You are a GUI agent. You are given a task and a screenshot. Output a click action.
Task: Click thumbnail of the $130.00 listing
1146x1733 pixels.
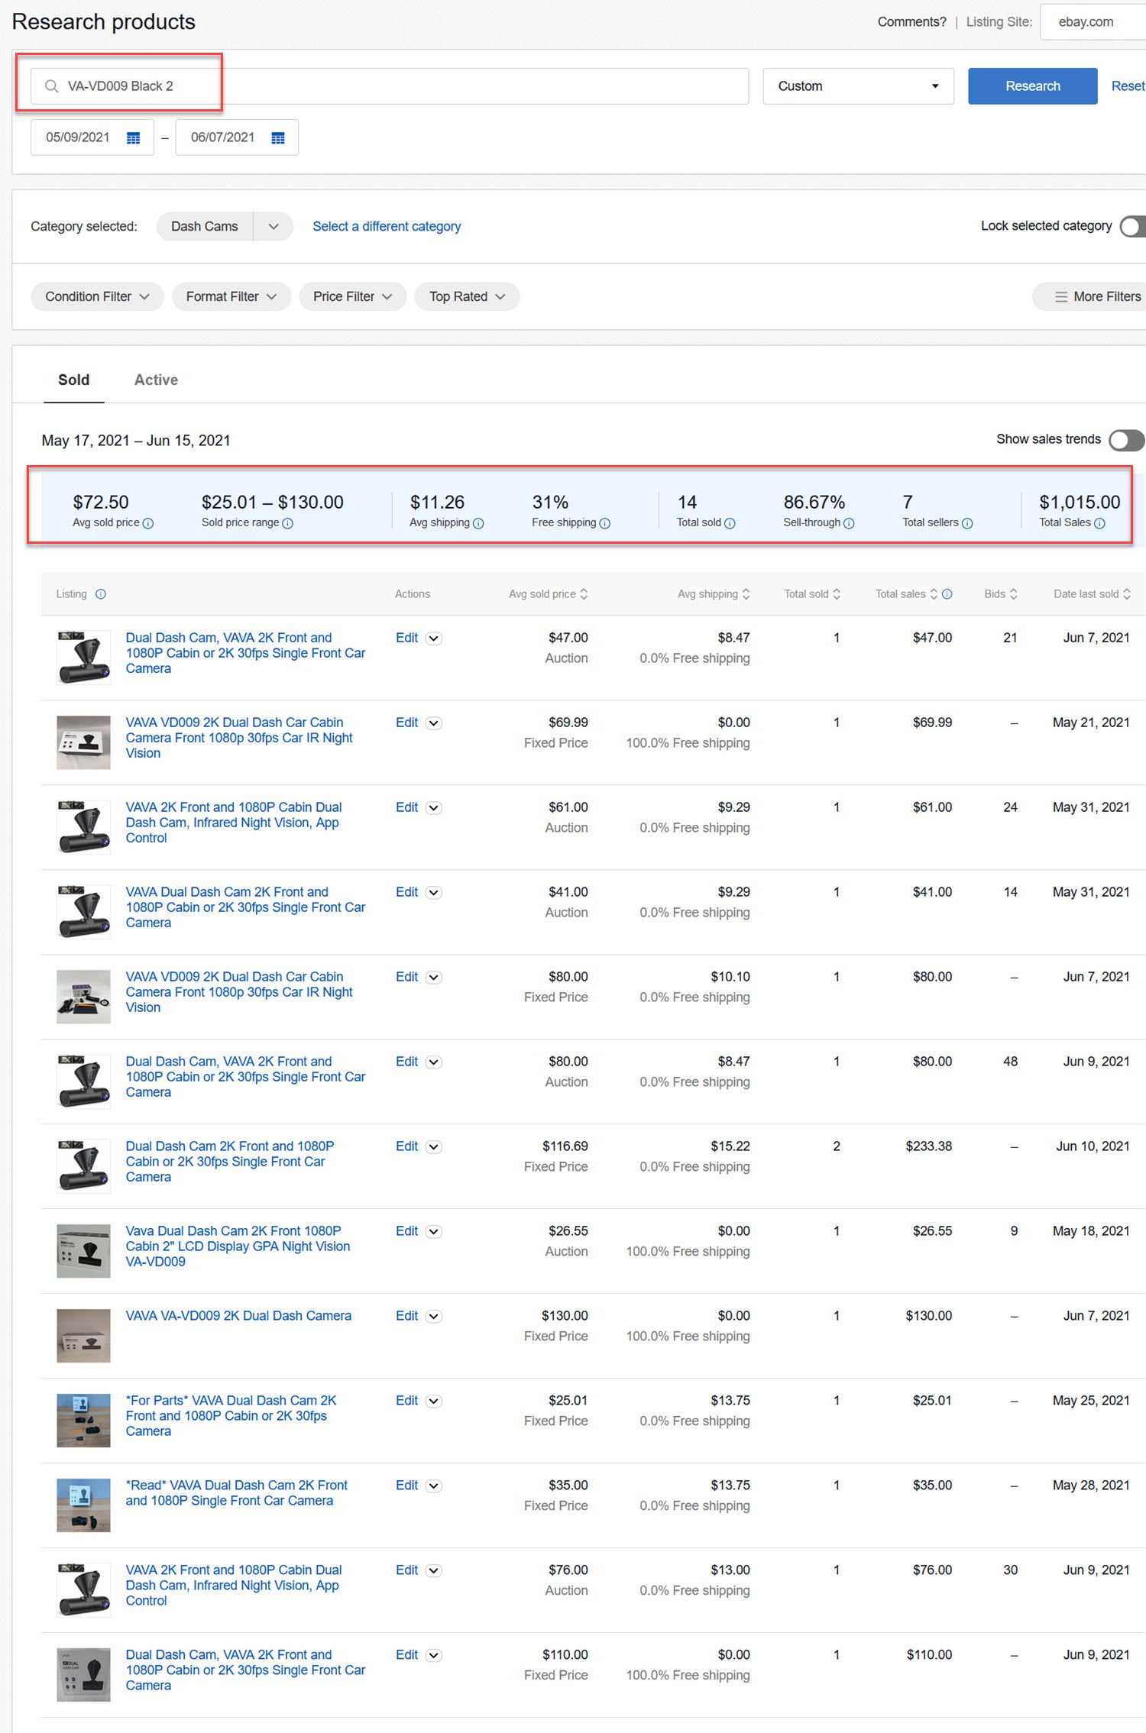(x=84, y=1336)
